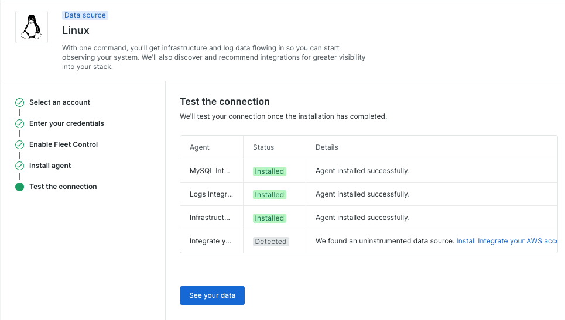Click the Detected status badge

coord(270,242)
